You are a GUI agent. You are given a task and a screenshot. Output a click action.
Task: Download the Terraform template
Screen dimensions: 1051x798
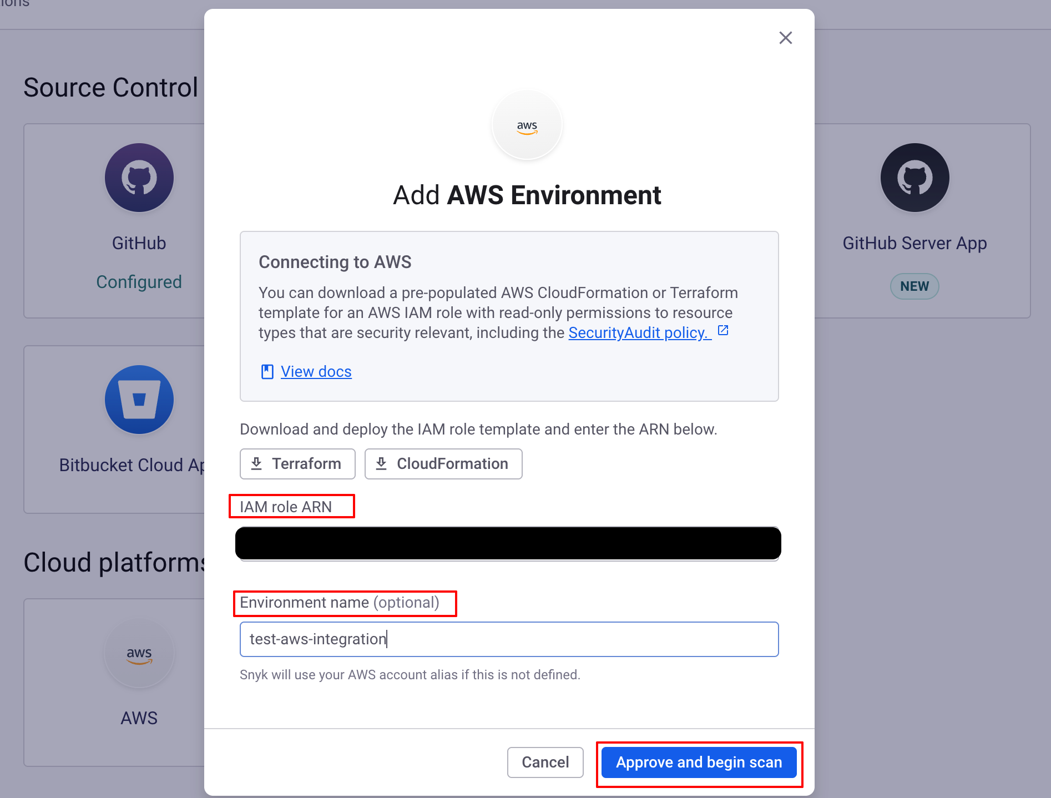pyautogui.click(x=297, y=464)
